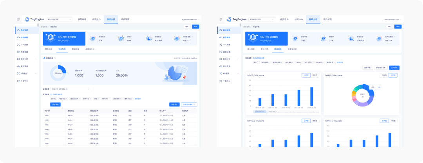Click the TagEngine rocket logo in left screen
This screenshot has width=423, height=163.
coord(27,19)
